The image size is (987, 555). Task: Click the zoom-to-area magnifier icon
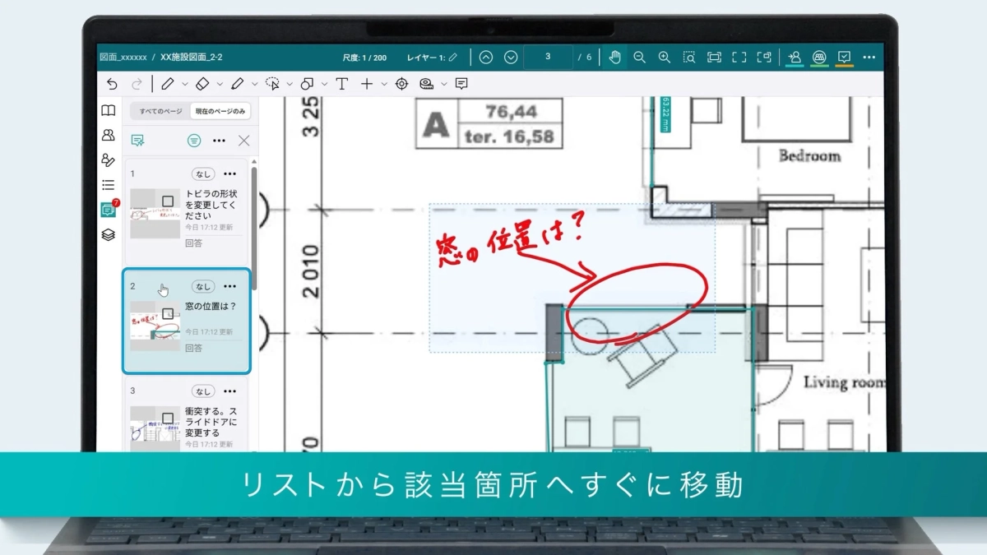[689, 57]
